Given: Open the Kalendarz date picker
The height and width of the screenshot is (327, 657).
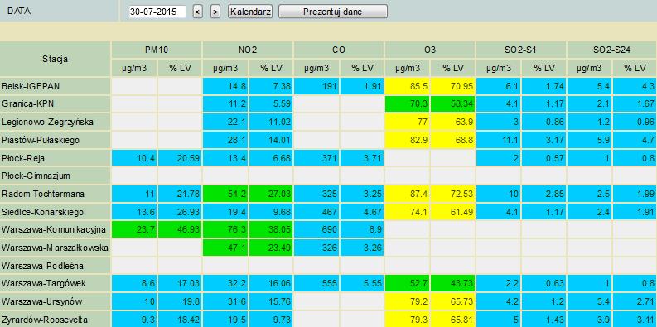Looking at the screenshot, I should pos(250,12).
